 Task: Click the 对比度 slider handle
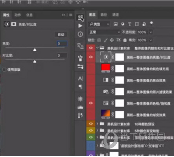[x=35, y=61]
